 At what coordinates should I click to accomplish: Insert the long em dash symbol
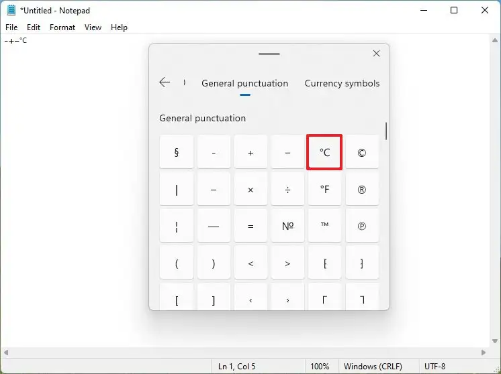coord(214,226)
